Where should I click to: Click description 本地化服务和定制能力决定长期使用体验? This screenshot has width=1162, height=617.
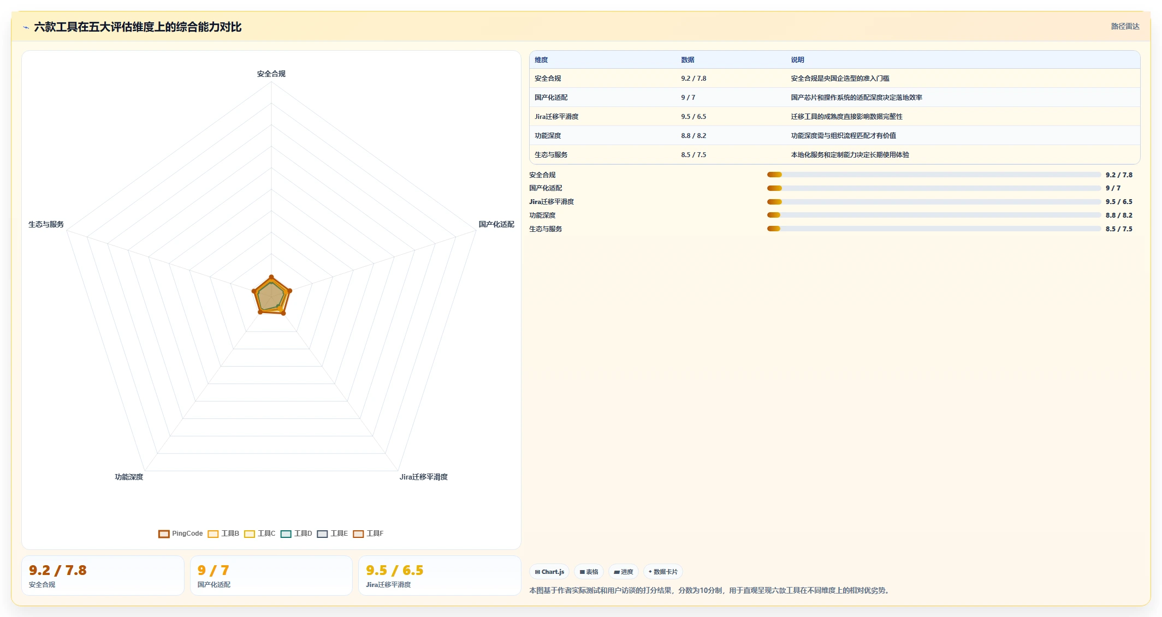(850, 155)
